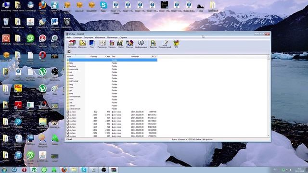Image resolution: width=308 pixels, height=173 pixels.
Task: Select the font folder row
Action: (x=112, y=94)
